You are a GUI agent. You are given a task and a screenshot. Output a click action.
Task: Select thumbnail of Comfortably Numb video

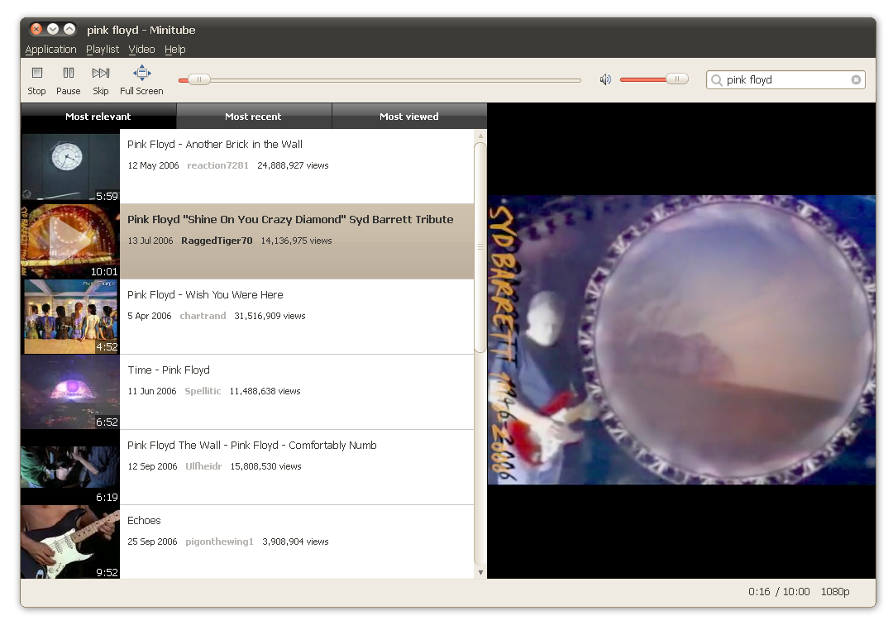coord(70,467)
